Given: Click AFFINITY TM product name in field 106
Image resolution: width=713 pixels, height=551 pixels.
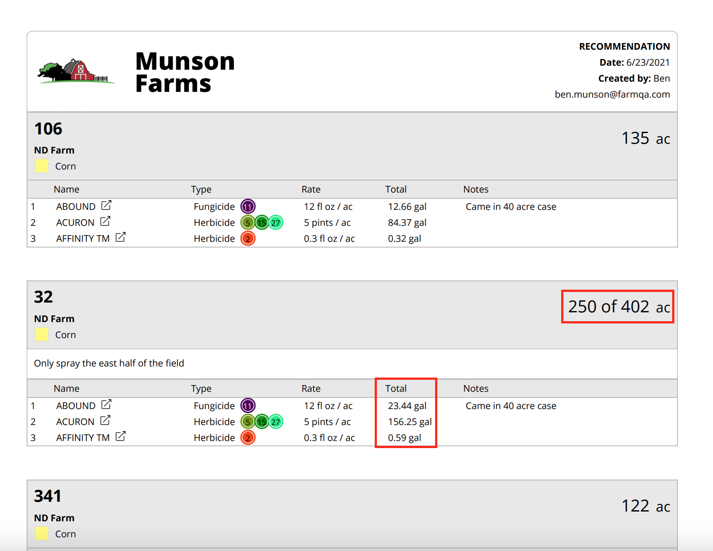Looking at the screenshot, I should point(83,239).
